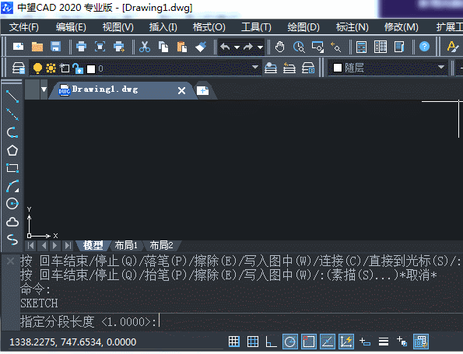Select the Construction Line tool

tap(12, 114)
